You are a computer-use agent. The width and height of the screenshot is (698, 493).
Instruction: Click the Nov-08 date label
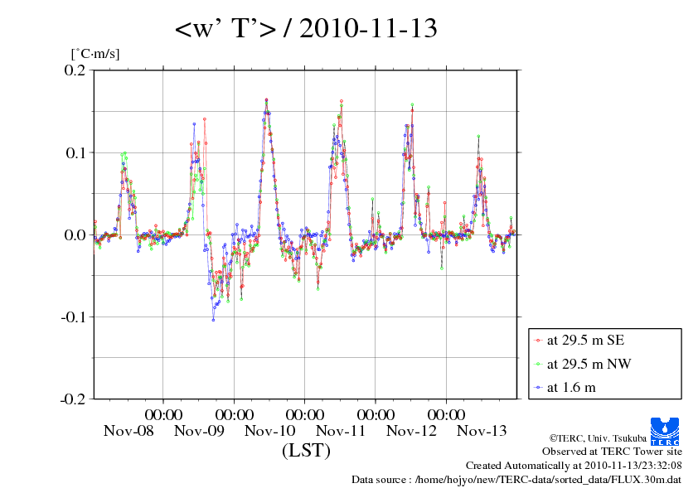(128, 431)
